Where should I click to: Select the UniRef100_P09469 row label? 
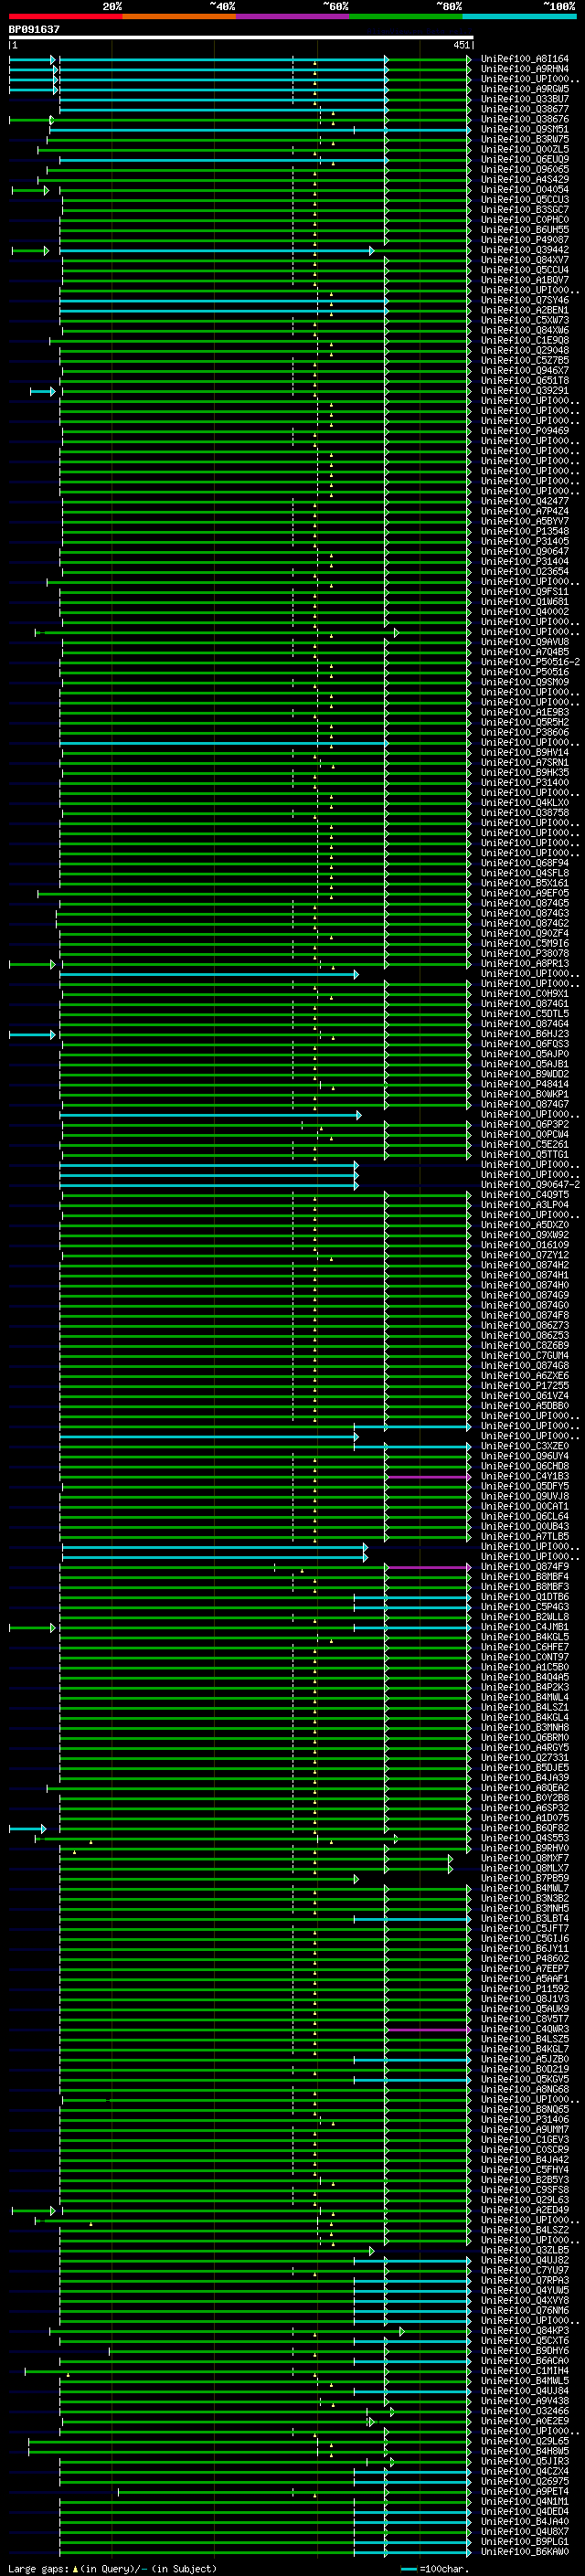click(525, 431)
